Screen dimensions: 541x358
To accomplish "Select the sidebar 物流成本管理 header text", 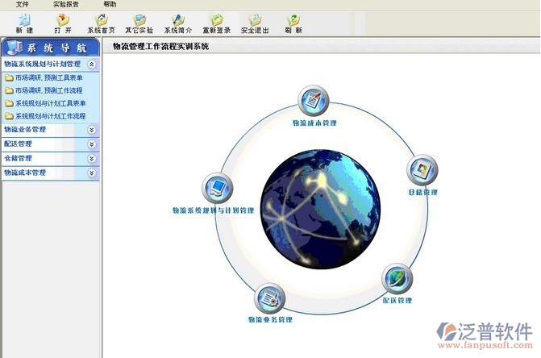I will 25,173.
